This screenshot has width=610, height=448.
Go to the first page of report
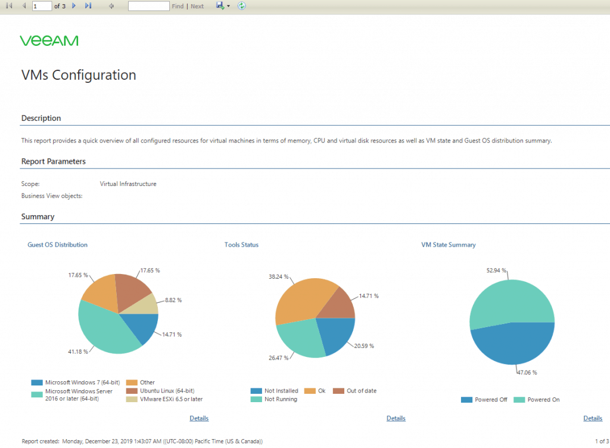[10, 6]
